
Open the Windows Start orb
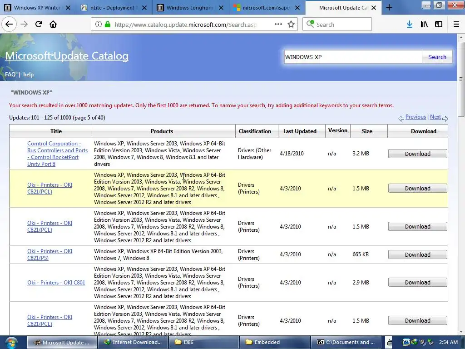pos(11,343)
